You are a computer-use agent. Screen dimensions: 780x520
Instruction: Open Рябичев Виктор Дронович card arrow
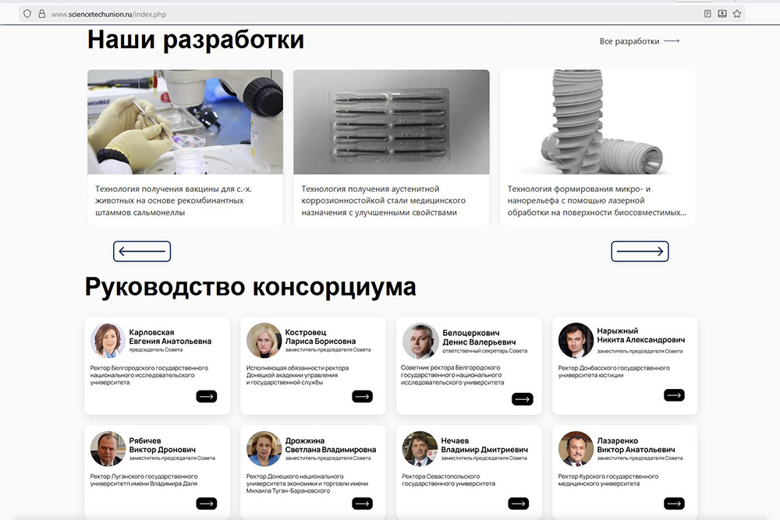(207, 503)
